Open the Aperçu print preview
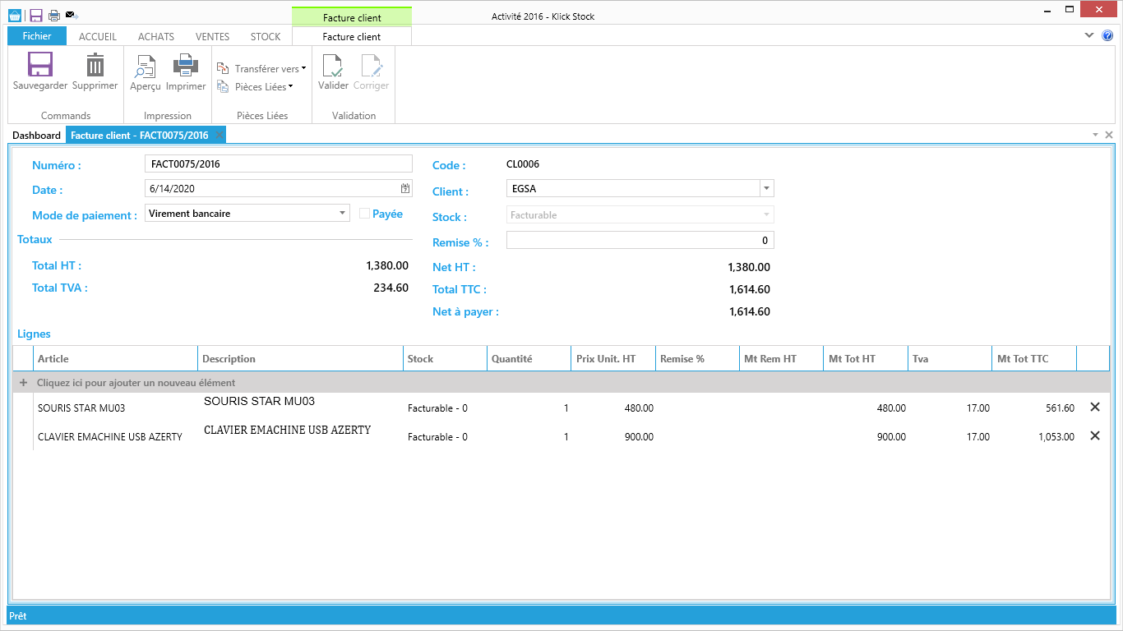The height and width of the screenshot is (631, 1123). [x=146, y=66]
